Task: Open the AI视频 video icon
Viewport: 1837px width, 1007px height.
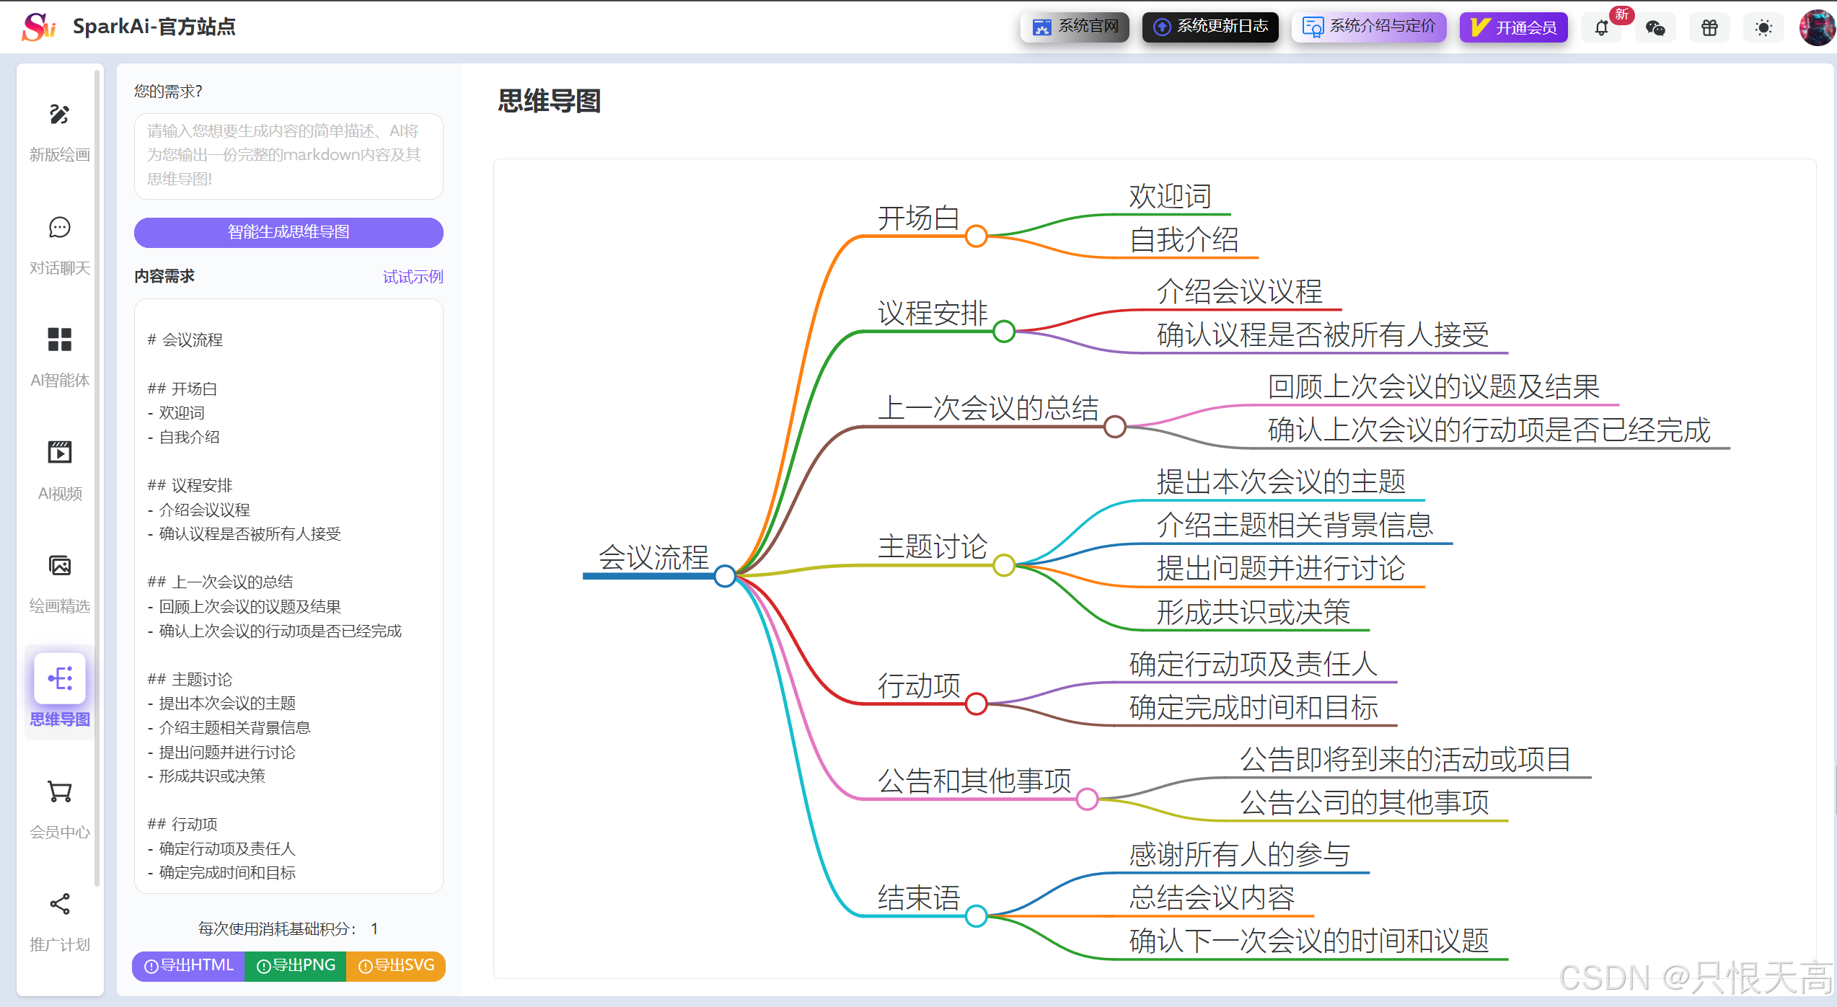Action: click(x=59, y=453)
